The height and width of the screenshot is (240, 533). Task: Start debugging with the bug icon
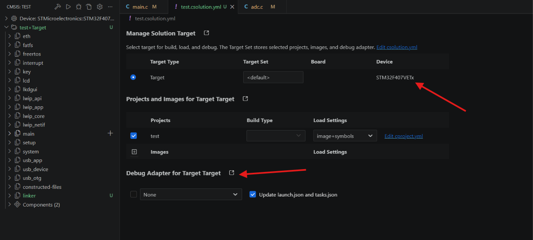[79, 7]
